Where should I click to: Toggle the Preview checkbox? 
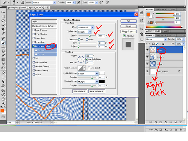click(x=124, y=36)
